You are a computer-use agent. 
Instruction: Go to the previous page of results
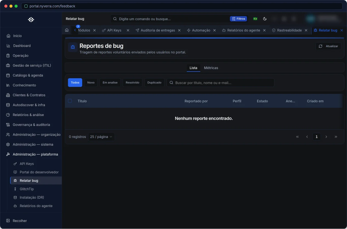(x=307, y=137)
